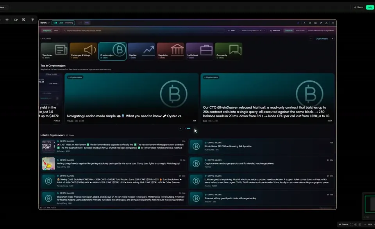Image resolution: width=375 pixels, height=229 pixels.
Task: Click the purple badge icon in News header
Action: [x=298, y=23]
